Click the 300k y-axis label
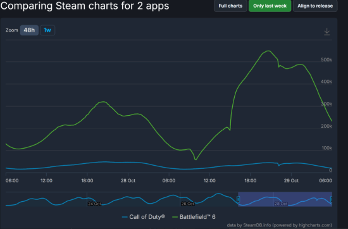The height and width of the screenshot is (229, 348). [326, 104]
